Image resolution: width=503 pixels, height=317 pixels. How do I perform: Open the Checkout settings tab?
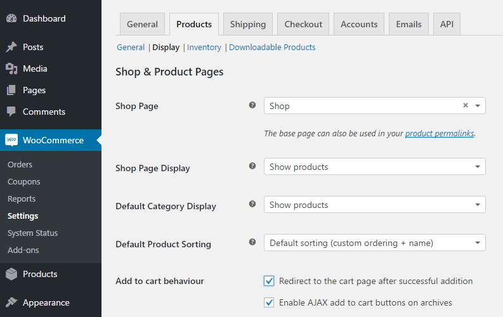tap(303, 24)
